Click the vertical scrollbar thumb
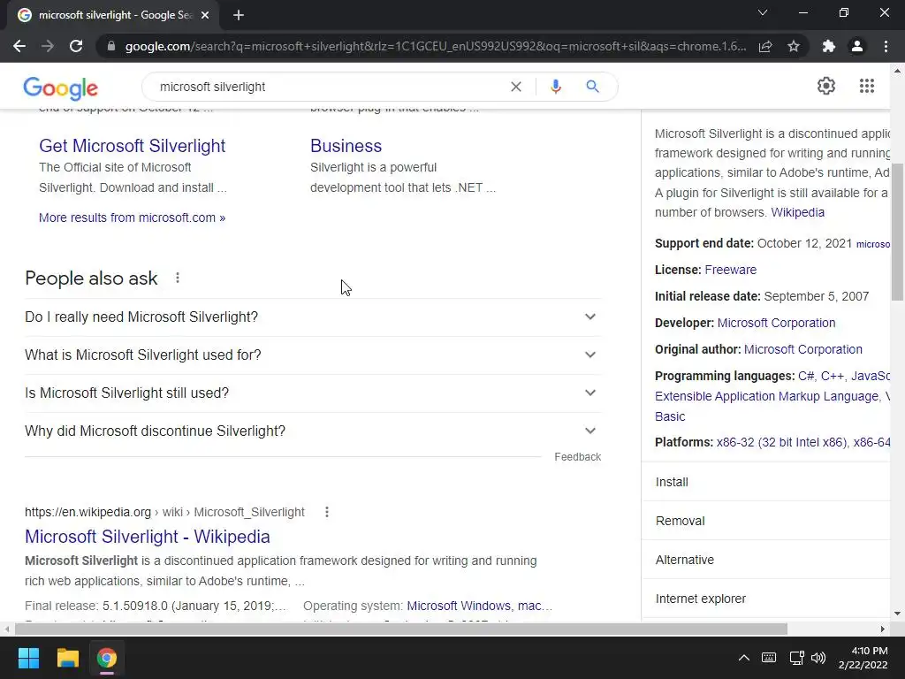 click(x=898, y=233)
